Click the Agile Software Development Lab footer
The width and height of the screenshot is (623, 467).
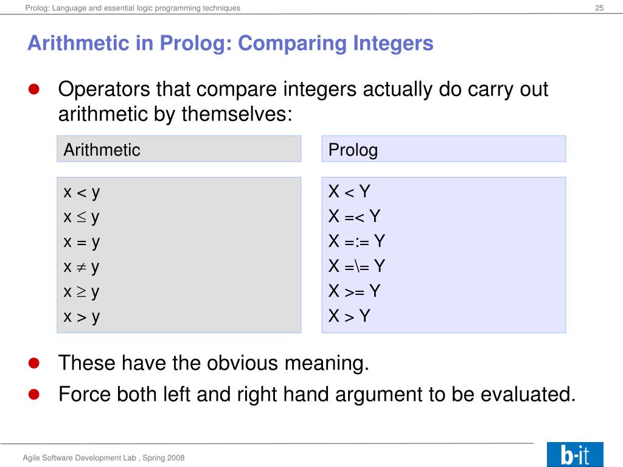[x=103, y=457]
